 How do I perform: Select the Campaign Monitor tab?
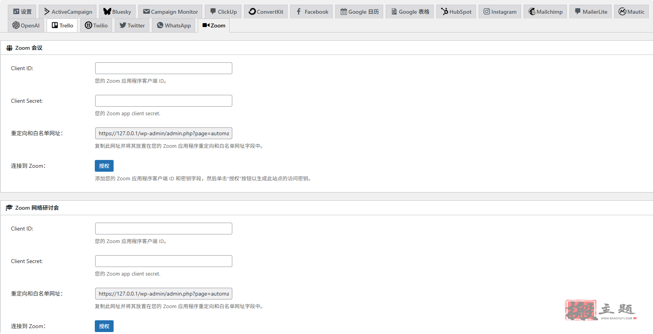(170, 12)
